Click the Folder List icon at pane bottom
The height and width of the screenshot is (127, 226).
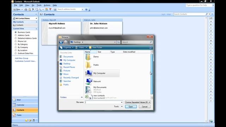[30, 120]
